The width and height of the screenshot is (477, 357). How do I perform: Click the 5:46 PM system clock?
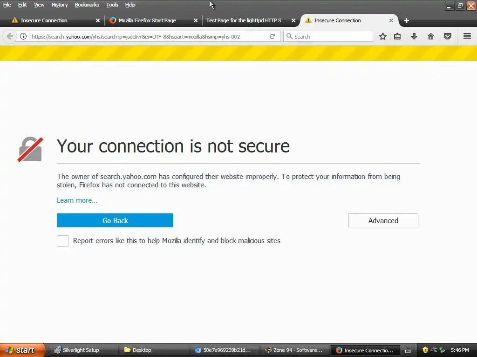click(x=460, y=350)
